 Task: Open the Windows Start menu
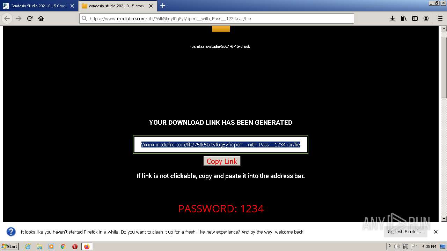coord(9,246)
